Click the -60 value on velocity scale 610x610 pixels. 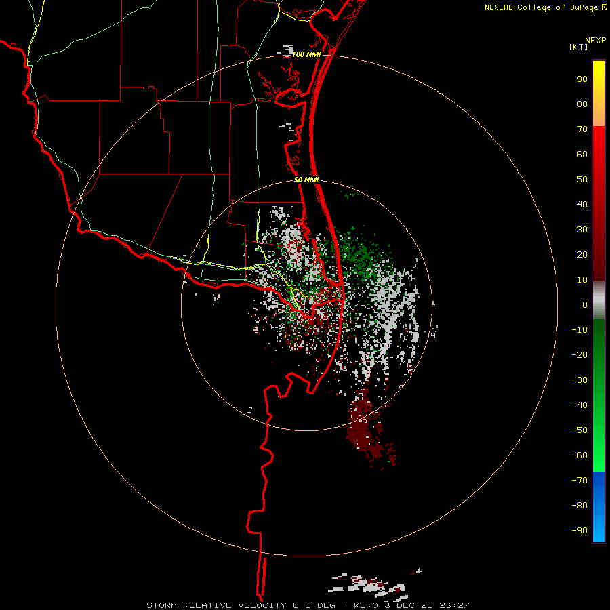[579, 455]
